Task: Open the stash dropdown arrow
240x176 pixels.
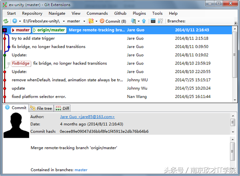Action: click(96, 21)
